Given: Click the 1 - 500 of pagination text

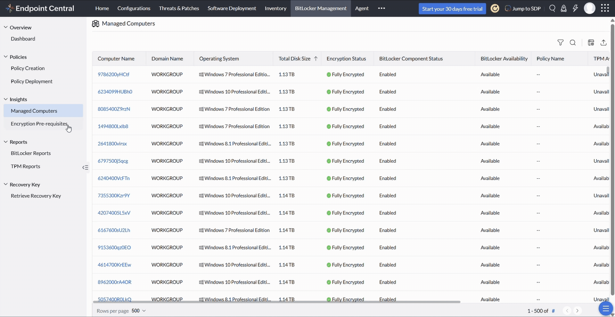Looking at the screenshot, I should (x=538, y=311).
